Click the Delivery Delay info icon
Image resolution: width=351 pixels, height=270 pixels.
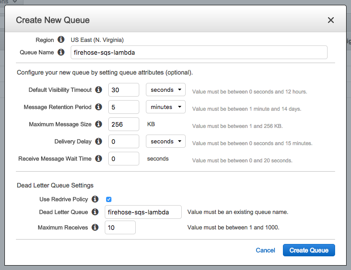pos(99,141)
